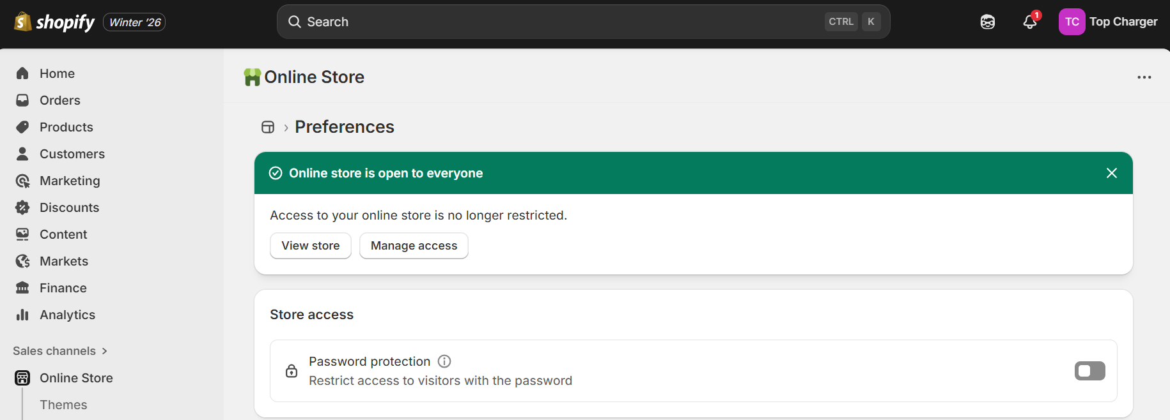Image resolution: width=1170 pixels, height=420 pixels.
Task: Go to Orders in sidebar
Action: [x=60, y=100]
